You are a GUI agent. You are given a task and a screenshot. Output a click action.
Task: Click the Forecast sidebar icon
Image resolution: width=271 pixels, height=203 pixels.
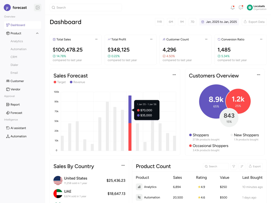click(8, 113)
